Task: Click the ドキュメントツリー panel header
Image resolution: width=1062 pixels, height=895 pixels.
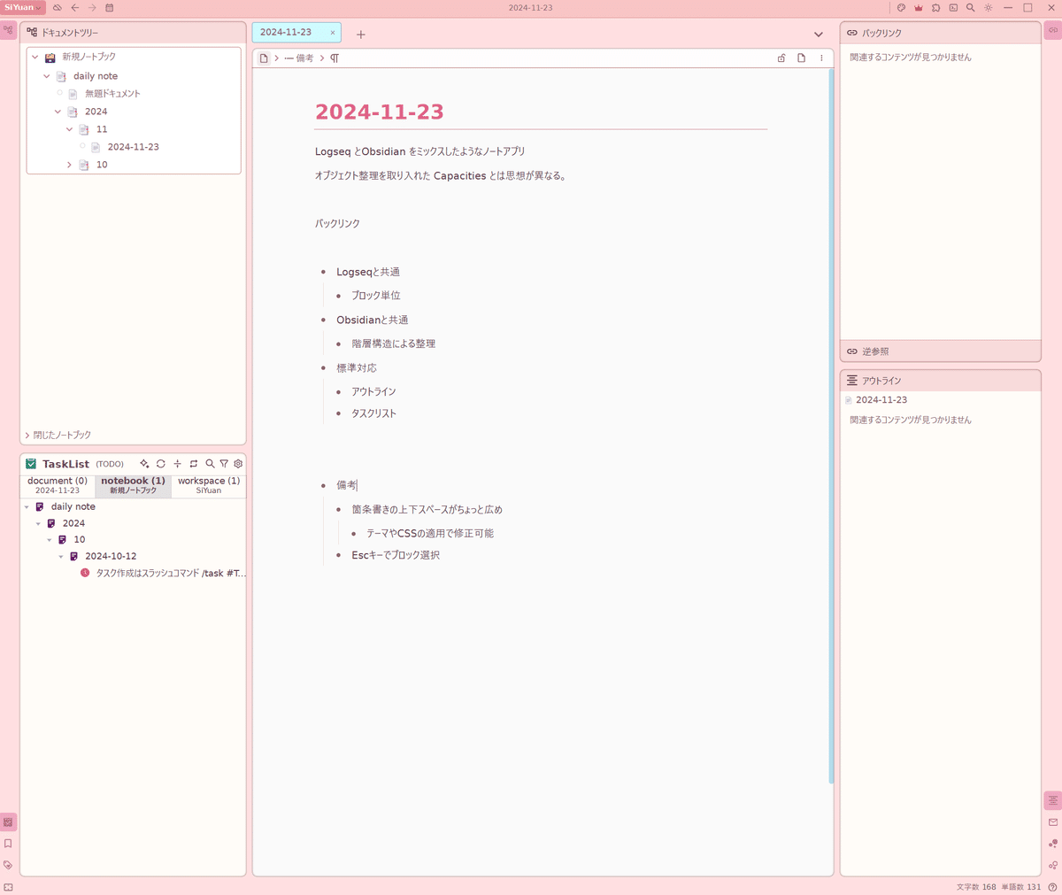Action: click(x=133, y=32)
